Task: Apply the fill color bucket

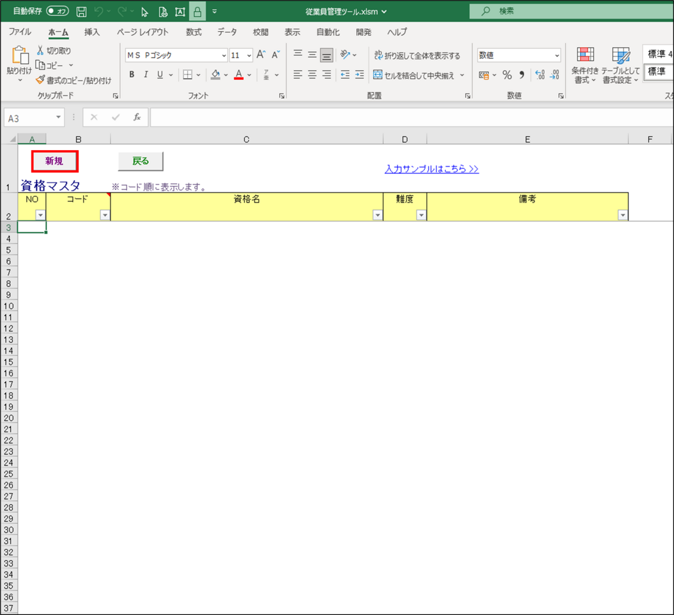Action: coord(216,75)
